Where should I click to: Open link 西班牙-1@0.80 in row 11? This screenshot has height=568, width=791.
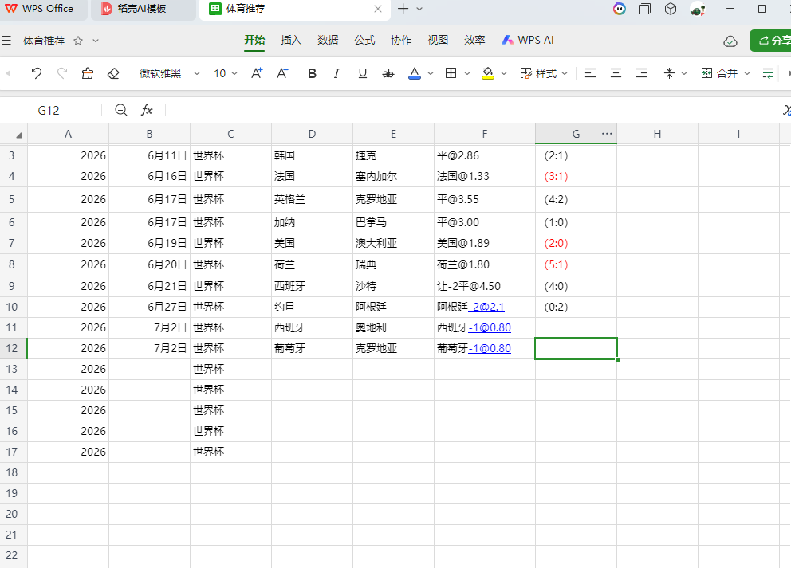pos(490,327)
